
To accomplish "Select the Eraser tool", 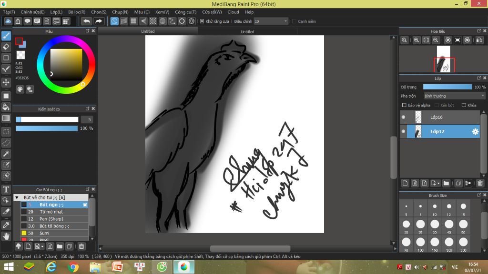I will pos(6,47).
